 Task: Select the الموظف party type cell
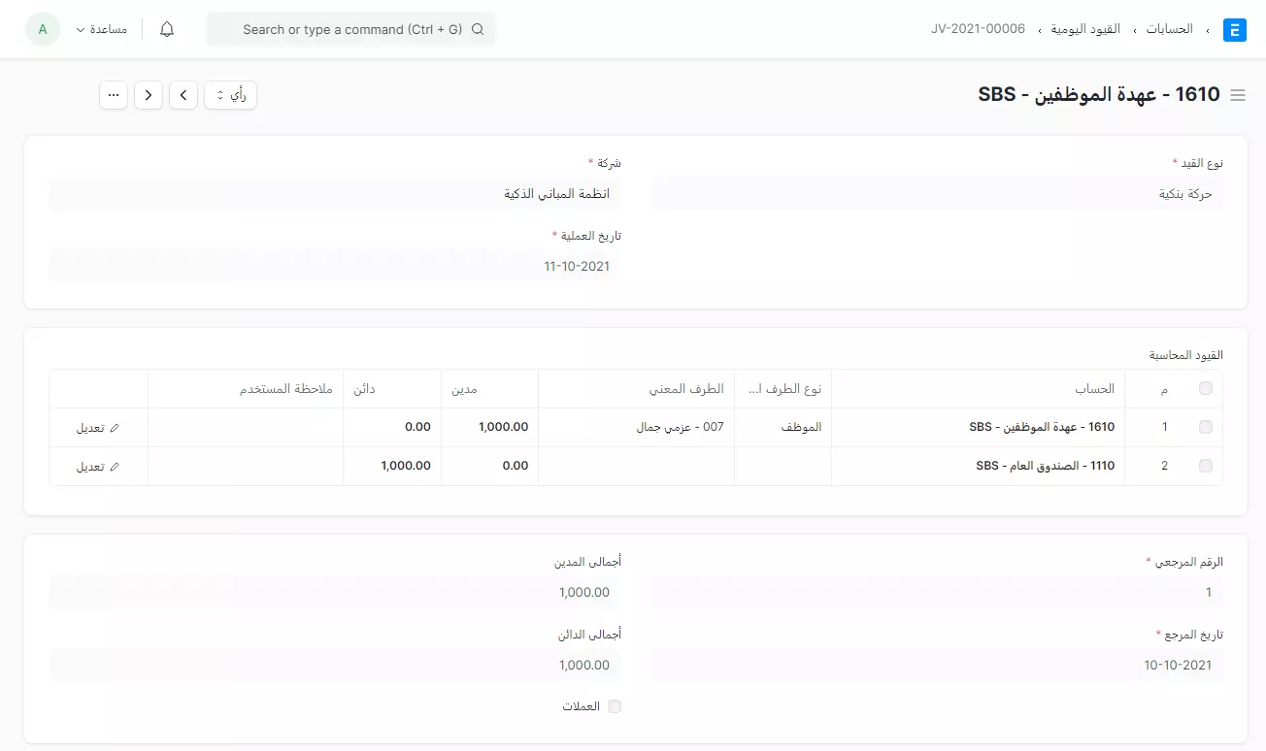783,427
